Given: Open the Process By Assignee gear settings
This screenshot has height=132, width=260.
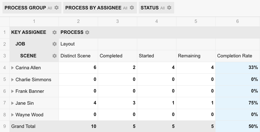Looking at the screenshot, I should [132, 8].
